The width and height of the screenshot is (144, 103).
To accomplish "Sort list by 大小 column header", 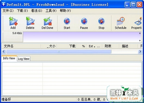I will (x=49, y=46).
